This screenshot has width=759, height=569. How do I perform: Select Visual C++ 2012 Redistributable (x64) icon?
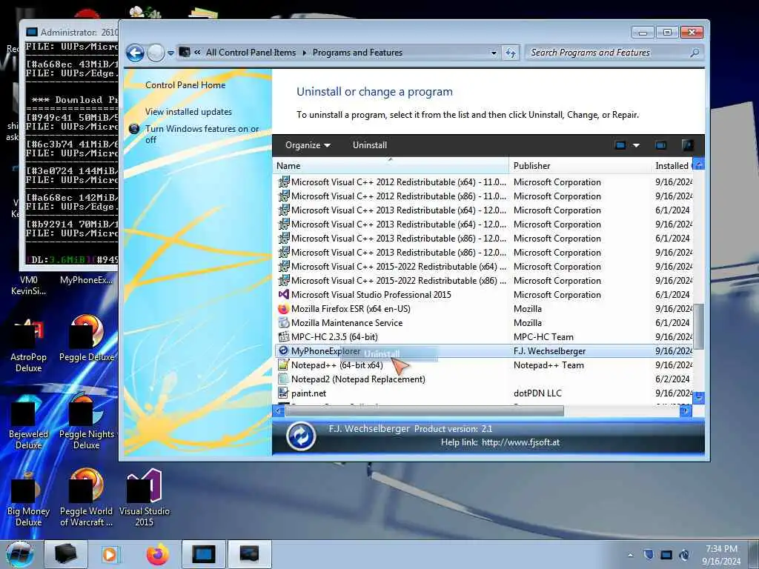coord(284,182)
